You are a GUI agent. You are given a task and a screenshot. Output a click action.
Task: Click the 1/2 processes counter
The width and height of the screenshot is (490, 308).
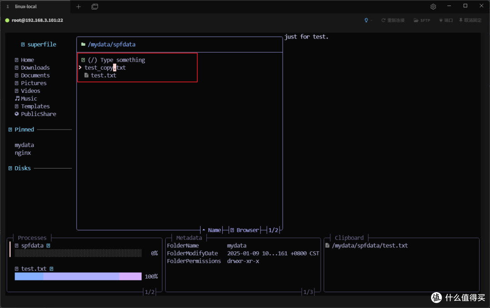149,292
